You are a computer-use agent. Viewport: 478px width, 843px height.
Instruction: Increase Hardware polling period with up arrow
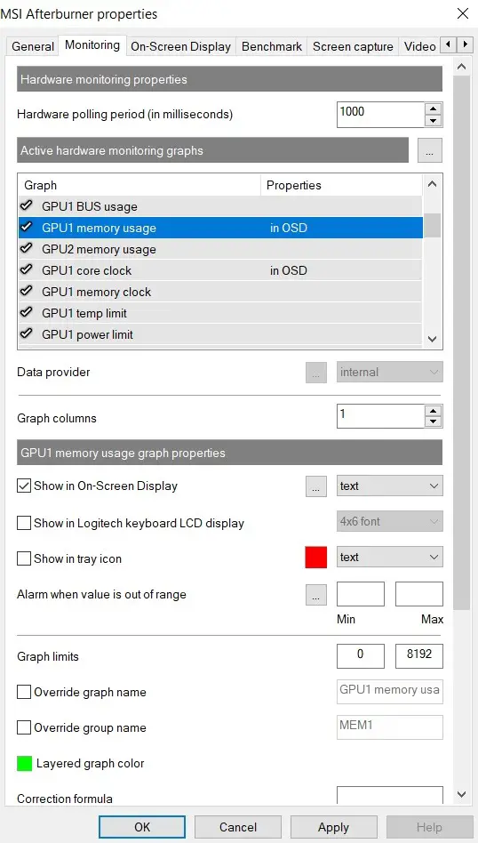433,108
